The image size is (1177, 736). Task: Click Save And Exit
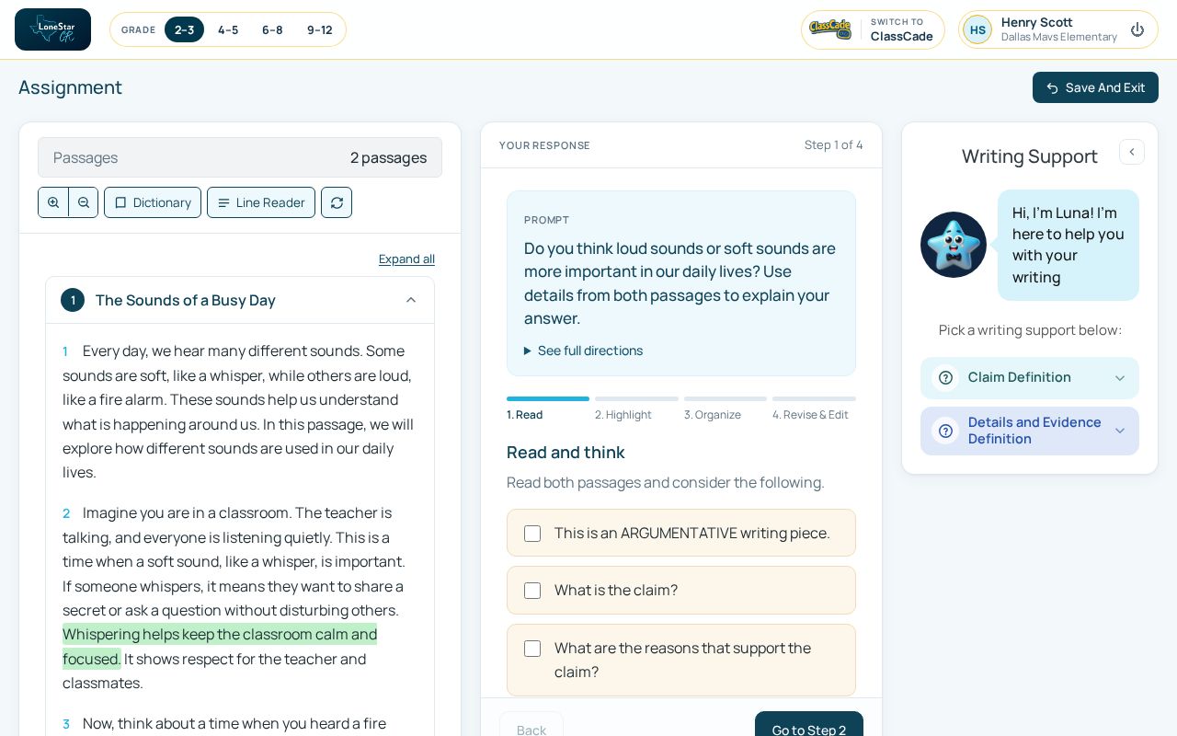1095,87
